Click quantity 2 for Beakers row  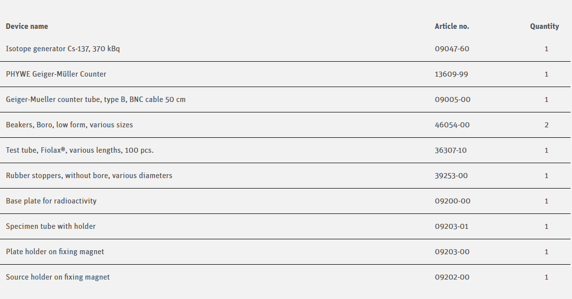tap(547, 125)
